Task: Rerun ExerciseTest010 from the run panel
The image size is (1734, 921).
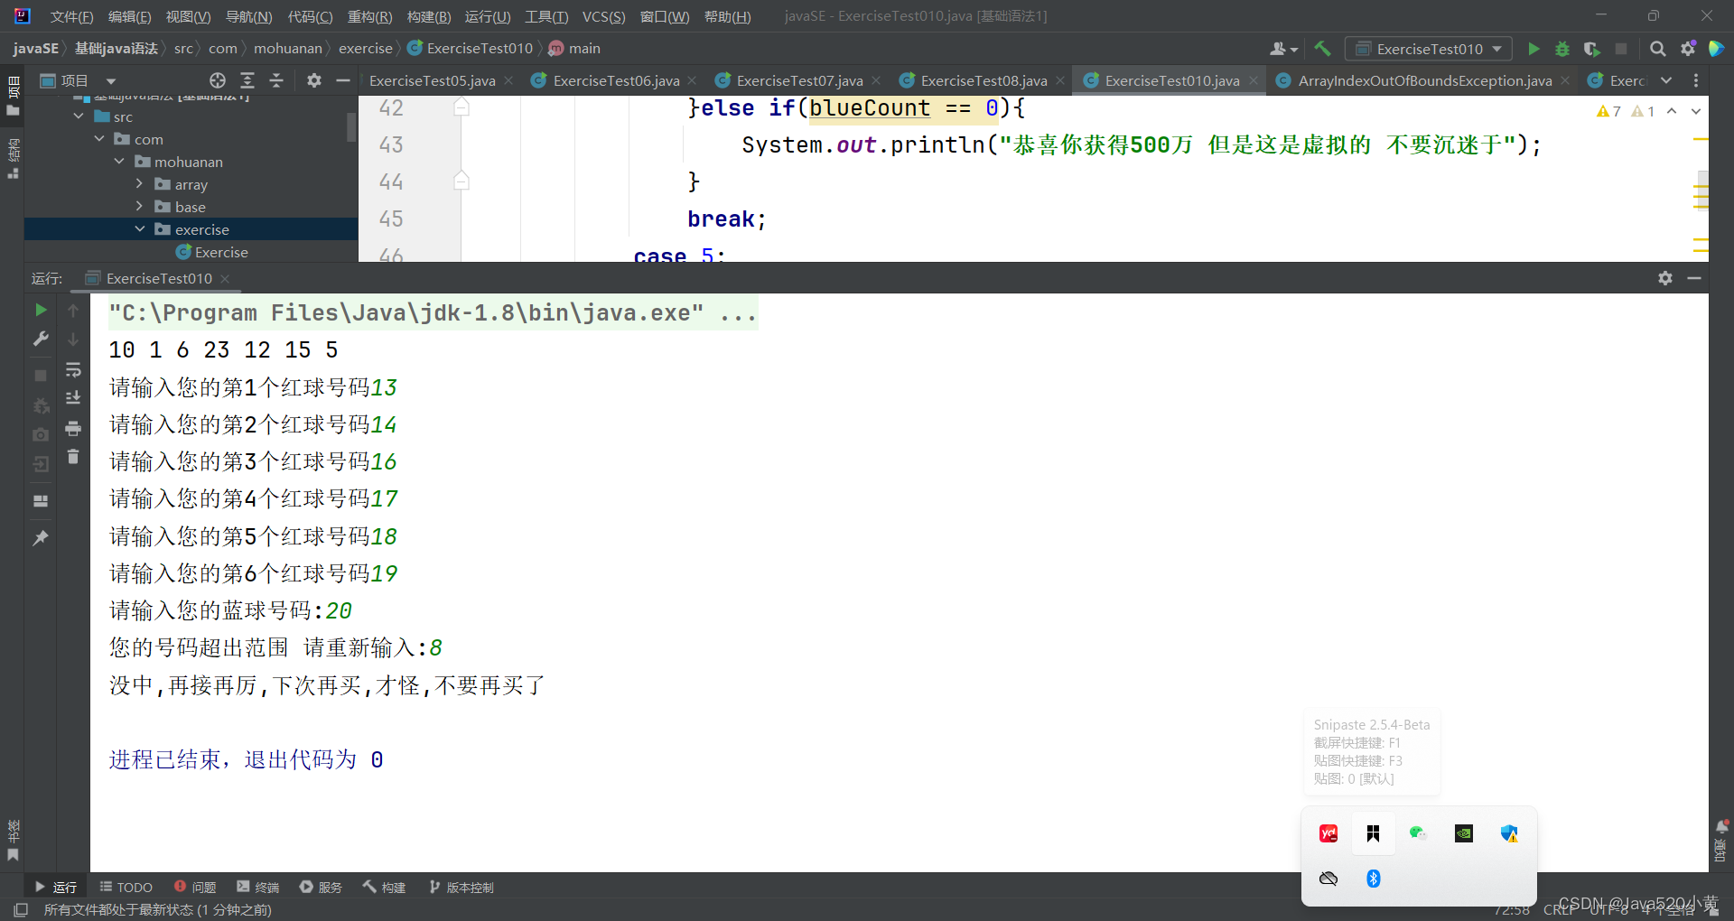Action: click(x=41, y=310)
